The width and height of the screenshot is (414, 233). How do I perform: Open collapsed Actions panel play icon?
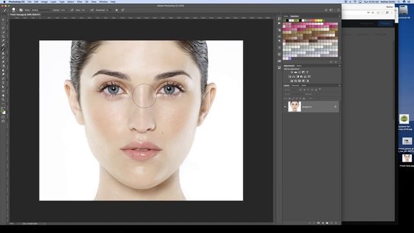click(279, 23)
